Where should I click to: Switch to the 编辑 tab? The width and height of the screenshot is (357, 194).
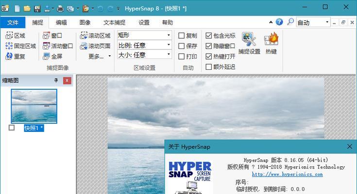pos(61,22)
